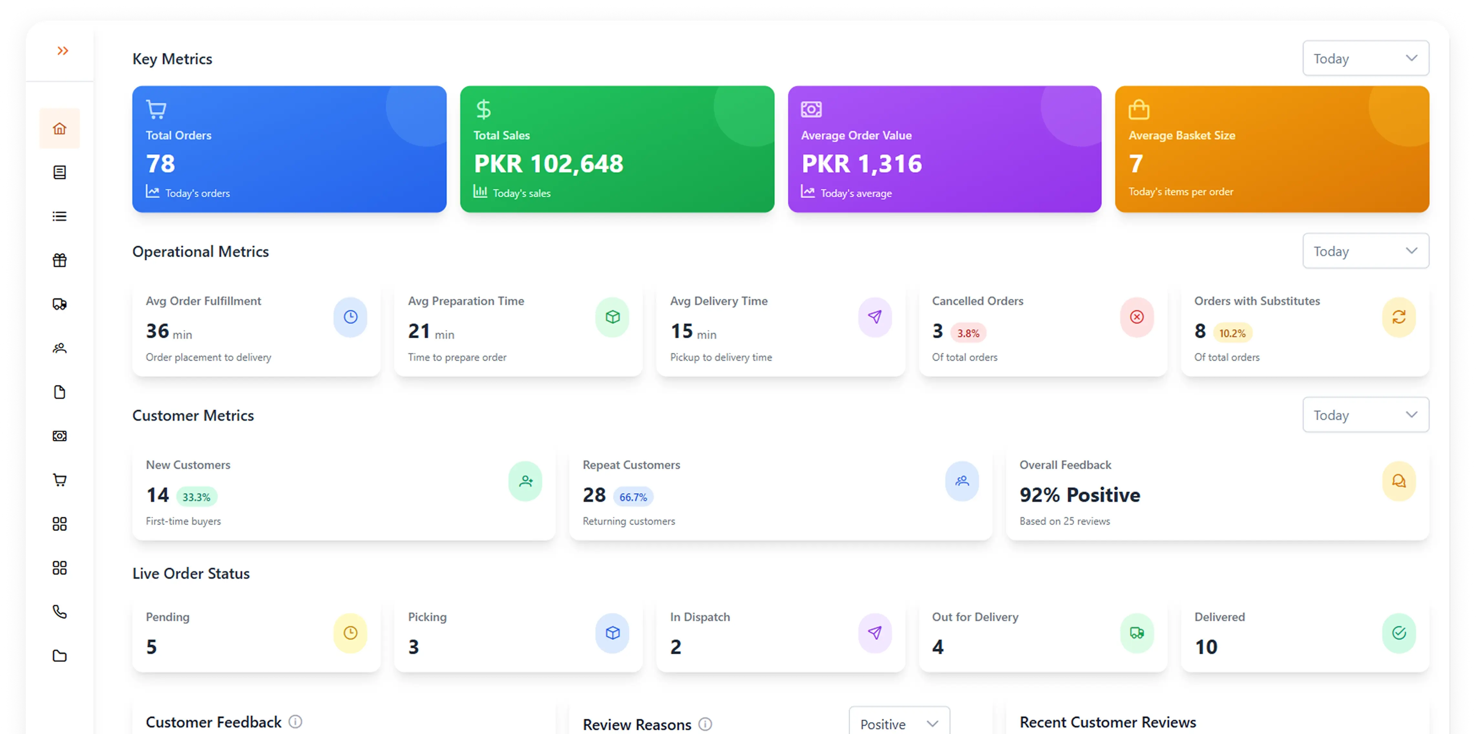Open the lower four-squares grid sidebar icon
Viewport: 1476px width, 734px height.
click(x=59, y=568)
